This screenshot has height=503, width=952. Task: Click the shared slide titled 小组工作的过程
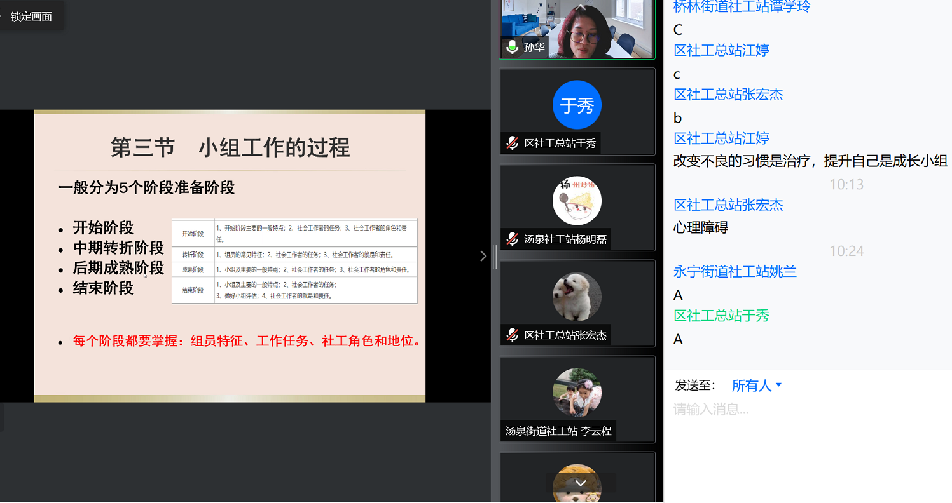pos(230,256)
